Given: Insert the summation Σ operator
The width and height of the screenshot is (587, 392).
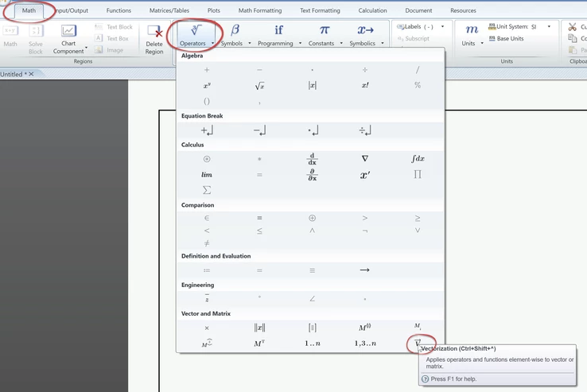Looking at the screenshot, I should 207,190.
